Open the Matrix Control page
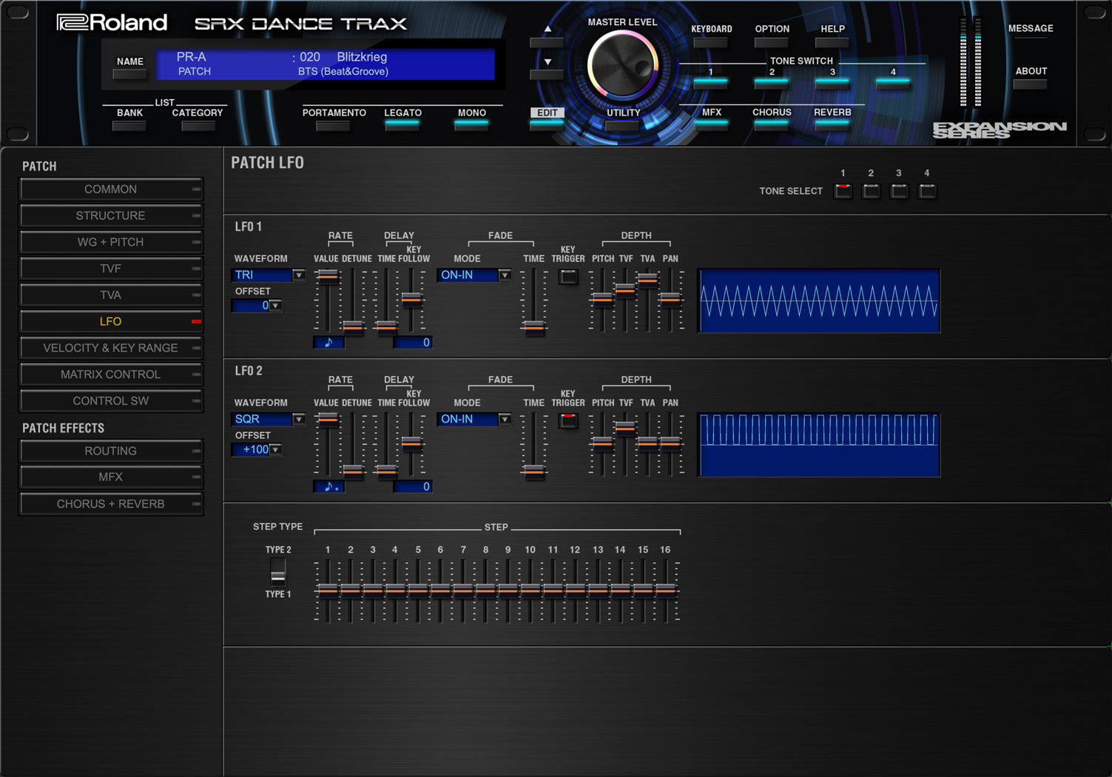The height and width of the screenshot is (777, 1112). click(x=111, y=374)
